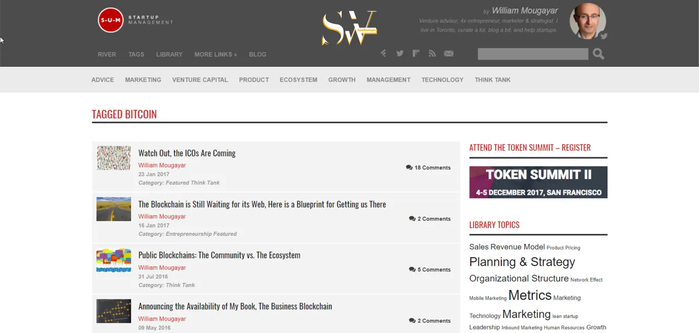Click the 'Inbound Marketing' topic tag
Screen dimensions: 699x333
[x=522, y=328]
